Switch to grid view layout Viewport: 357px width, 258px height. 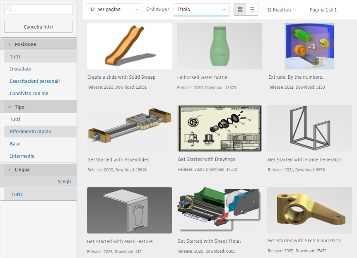click(x=240, y=10)
